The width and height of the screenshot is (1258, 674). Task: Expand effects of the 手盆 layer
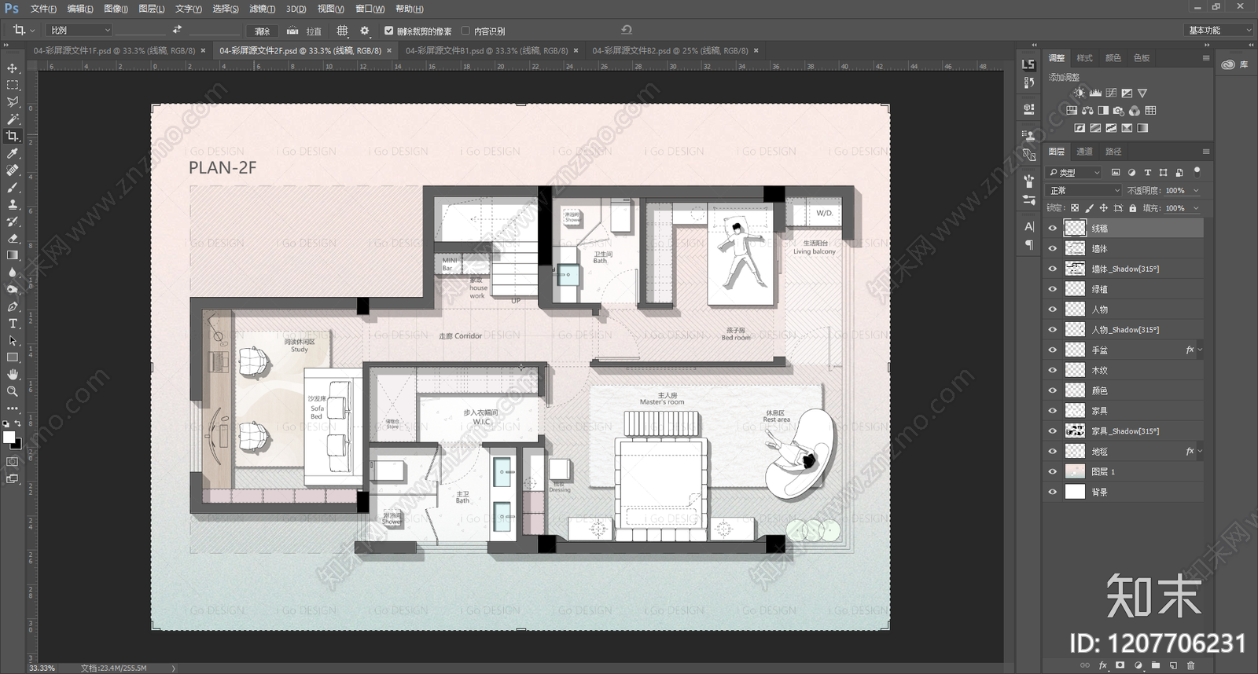pos(1200,350)
